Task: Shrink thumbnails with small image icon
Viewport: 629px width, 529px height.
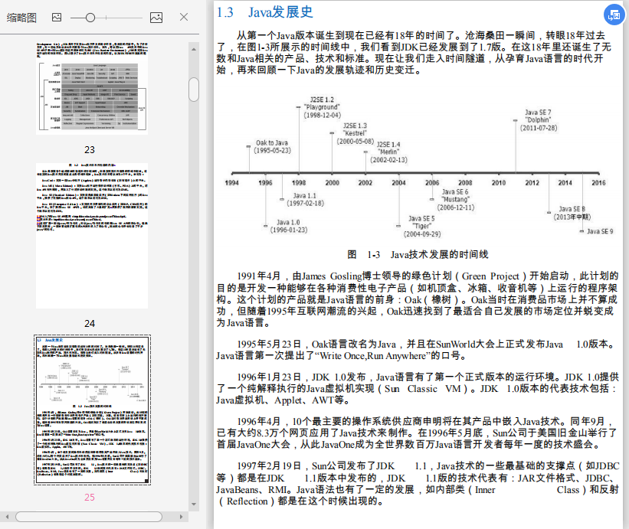Action: [57, 18]
